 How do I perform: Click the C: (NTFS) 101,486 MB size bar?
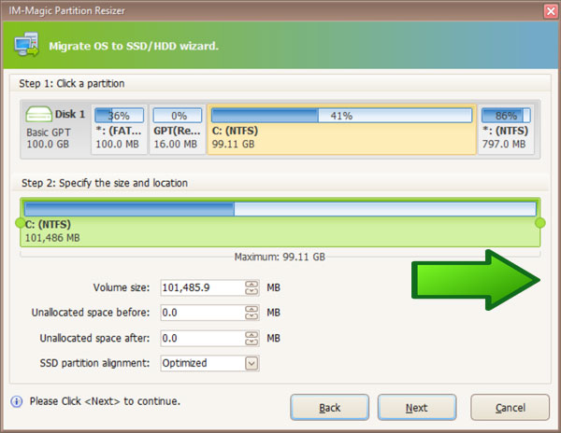point(280,222)
